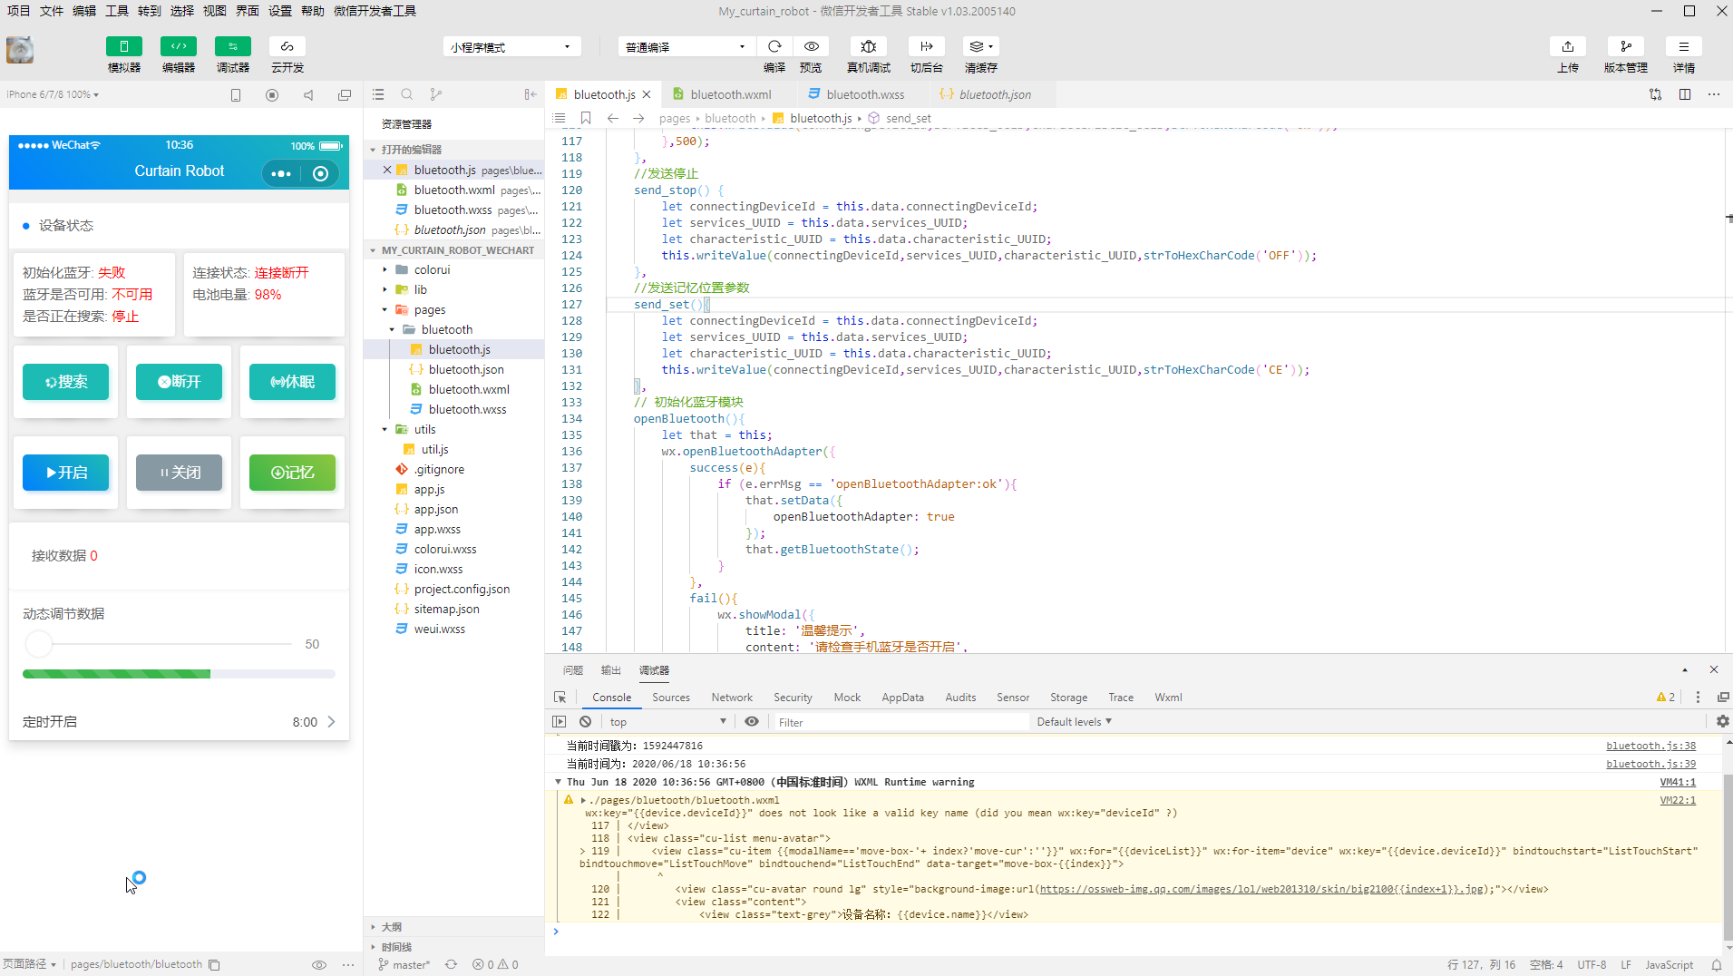Click the preview eye icon (预览)
The width and height of the screenshot is (1733, 976).
point(812,46)
